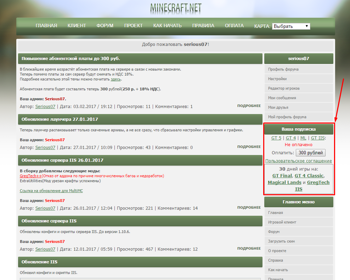The image size is (350, 280).
Task: Click the 'Не оплачено' status text
Action: pyautogui.click(x=299, y=145)
